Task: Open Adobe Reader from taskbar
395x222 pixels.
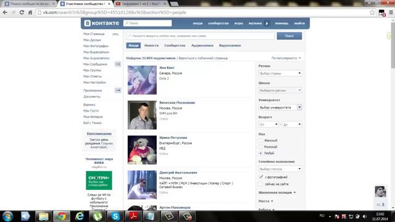Action: point(133,216)
